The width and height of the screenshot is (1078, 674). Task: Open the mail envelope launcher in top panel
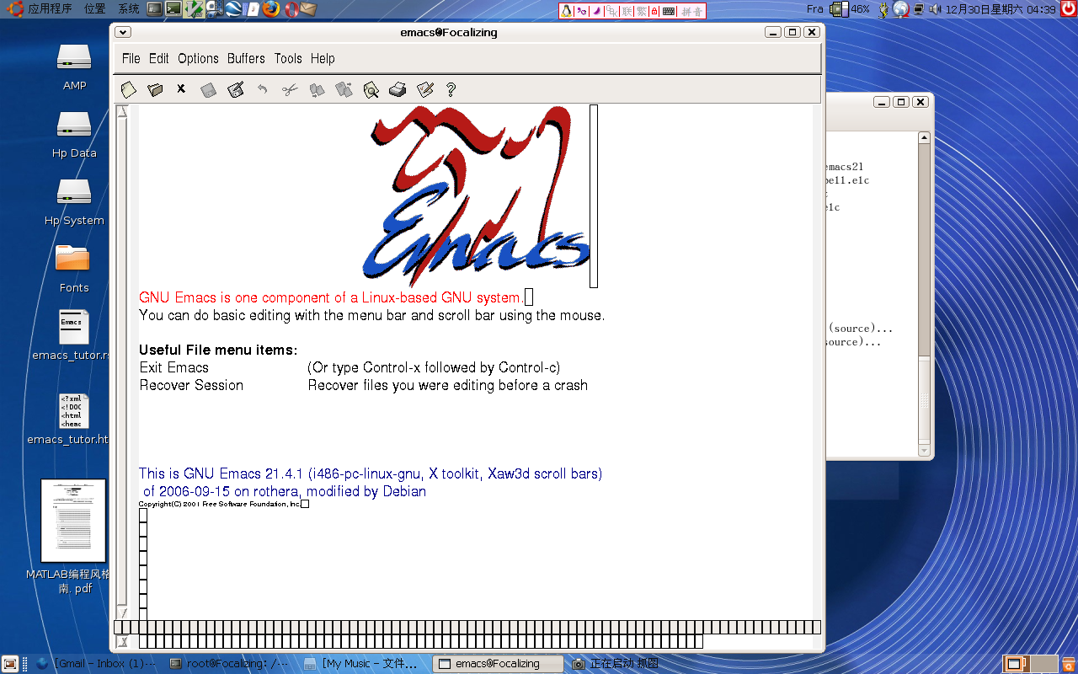click(x=308, y=9)
